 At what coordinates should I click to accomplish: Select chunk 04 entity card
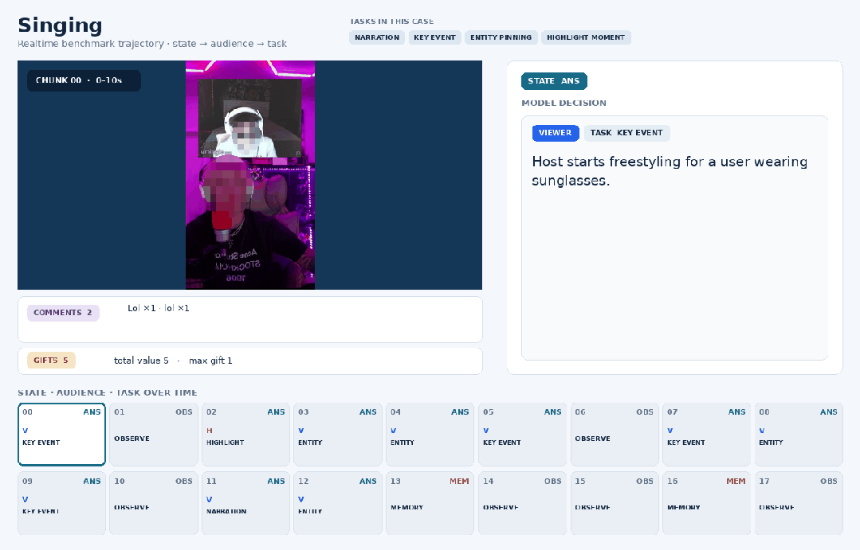[x=430, y=435]
